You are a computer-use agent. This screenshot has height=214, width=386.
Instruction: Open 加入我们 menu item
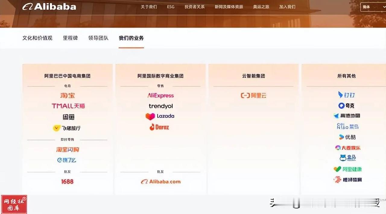coord(287,7)
